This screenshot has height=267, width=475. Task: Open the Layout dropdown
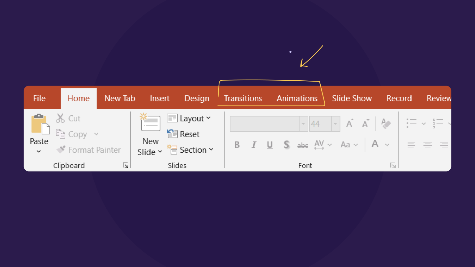(189, 118)
